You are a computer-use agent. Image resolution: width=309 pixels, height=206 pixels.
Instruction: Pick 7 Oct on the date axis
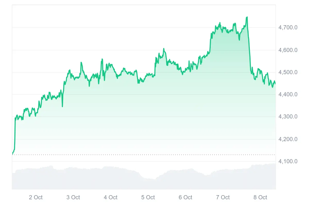pos(223,198)
